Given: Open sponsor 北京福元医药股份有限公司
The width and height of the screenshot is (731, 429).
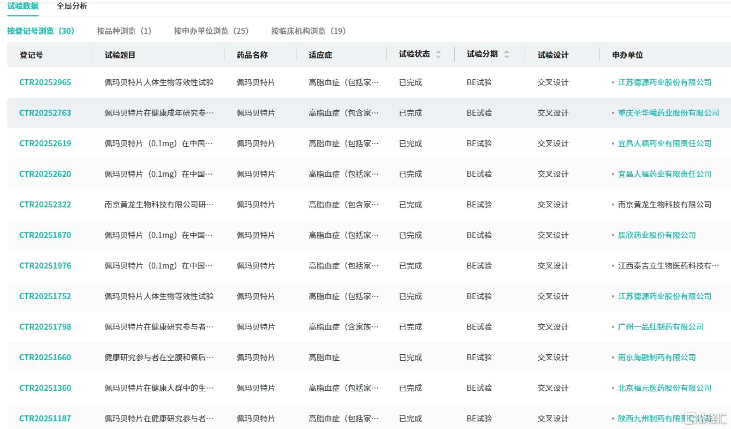Looking at the screenshot, I should click(664, 388).
